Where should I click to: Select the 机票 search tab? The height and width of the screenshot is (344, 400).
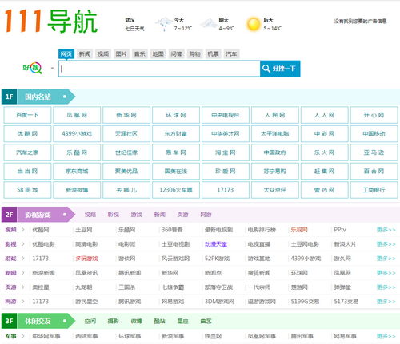point(213,54)
